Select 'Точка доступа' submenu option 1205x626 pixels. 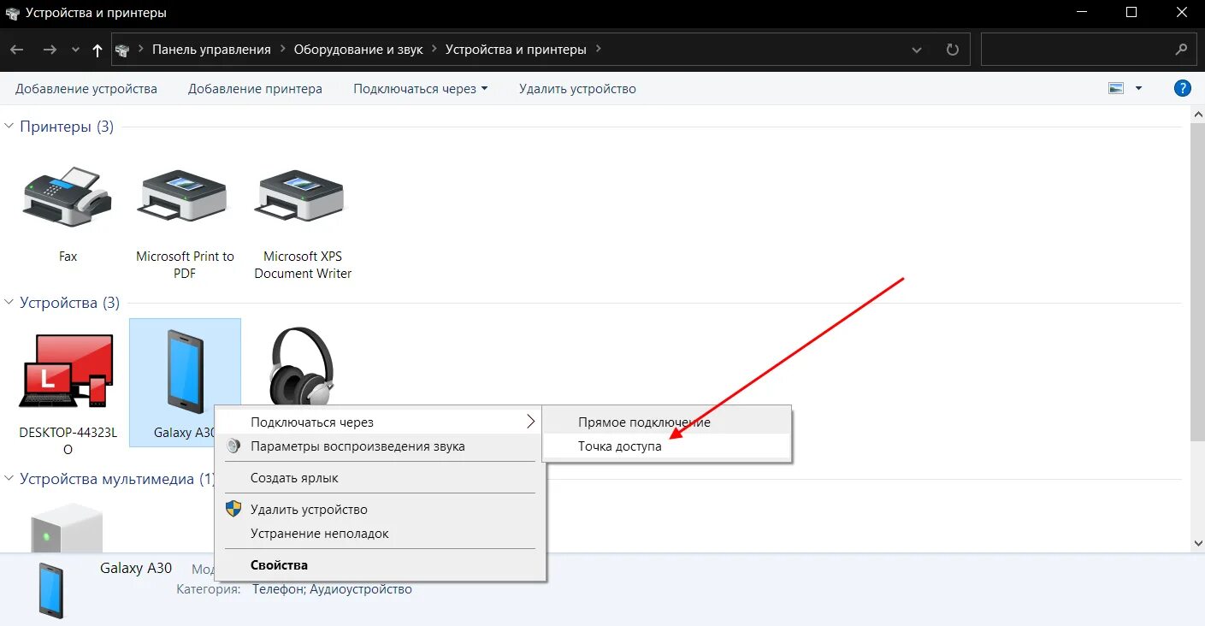[667, 446]
